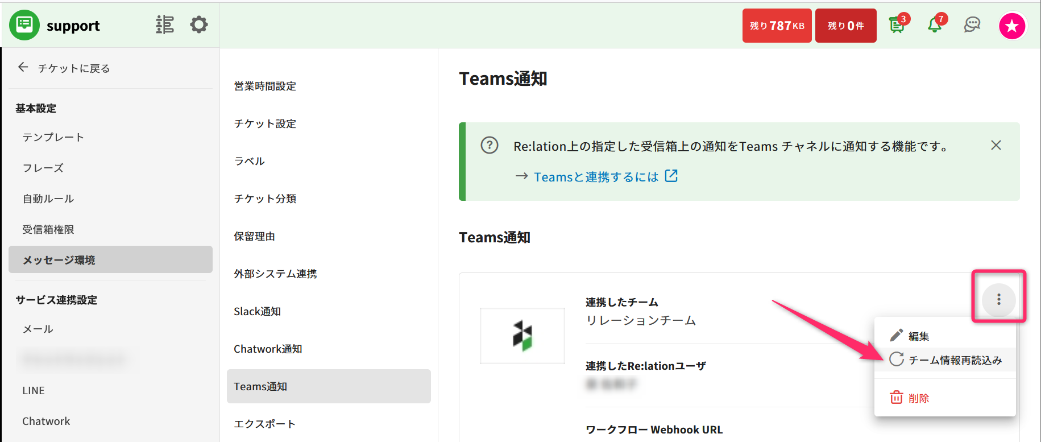Open 自動ルール in the sidebar

pos(48,199)
